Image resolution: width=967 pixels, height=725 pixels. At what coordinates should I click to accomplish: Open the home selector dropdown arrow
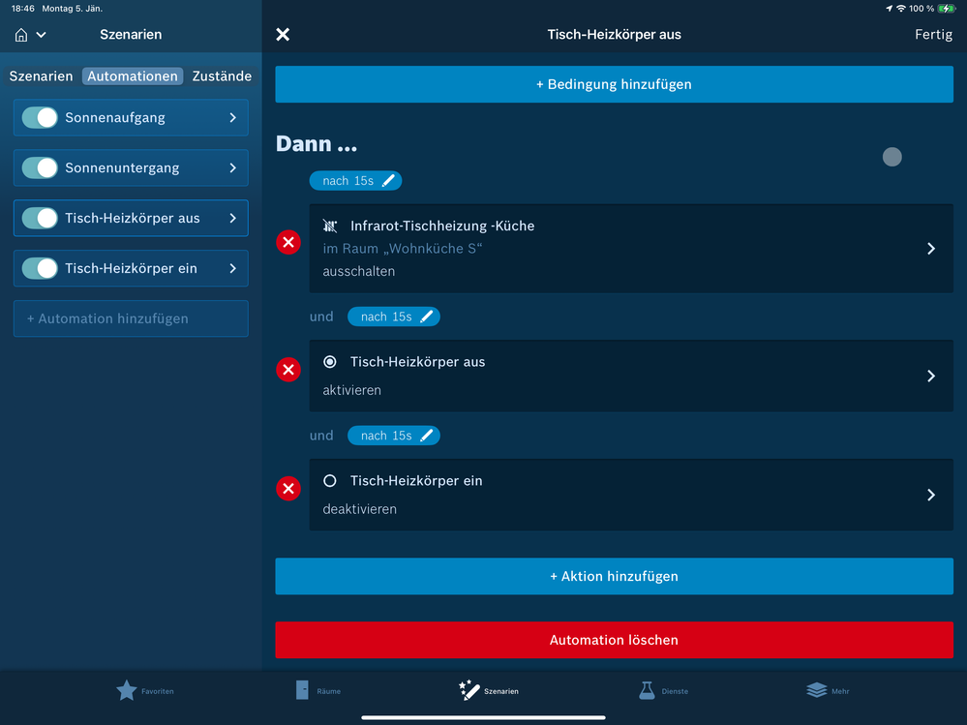pyautogui.click(x=41, y=36)
